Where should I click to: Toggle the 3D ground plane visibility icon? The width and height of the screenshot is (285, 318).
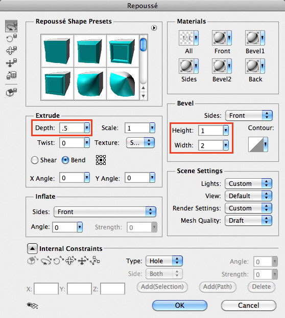(x=32, y=305)
